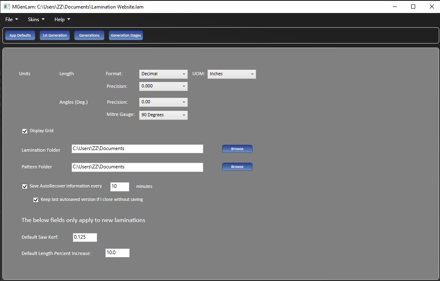Browse for the Pattern Folder
The image size is (440, 281).
tap(237, 167)
